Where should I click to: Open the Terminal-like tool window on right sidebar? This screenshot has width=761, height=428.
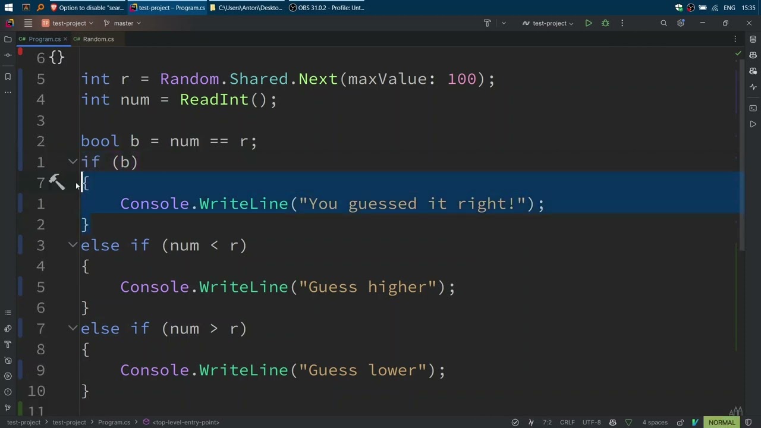753,108
